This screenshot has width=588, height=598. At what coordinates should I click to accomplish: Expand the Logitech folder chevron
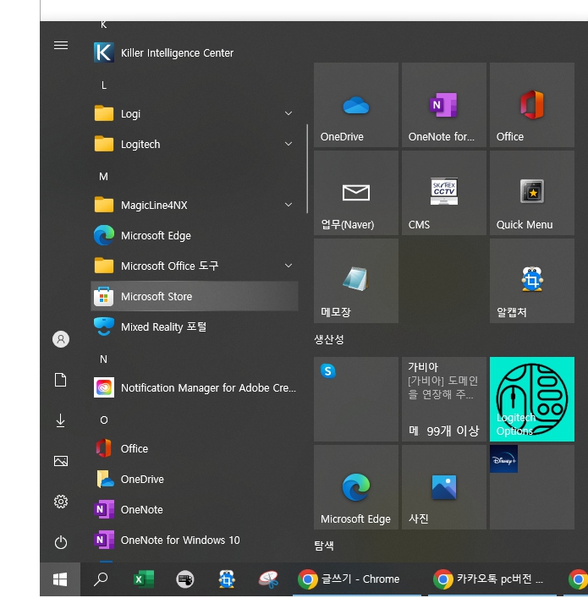pos(289,144)
